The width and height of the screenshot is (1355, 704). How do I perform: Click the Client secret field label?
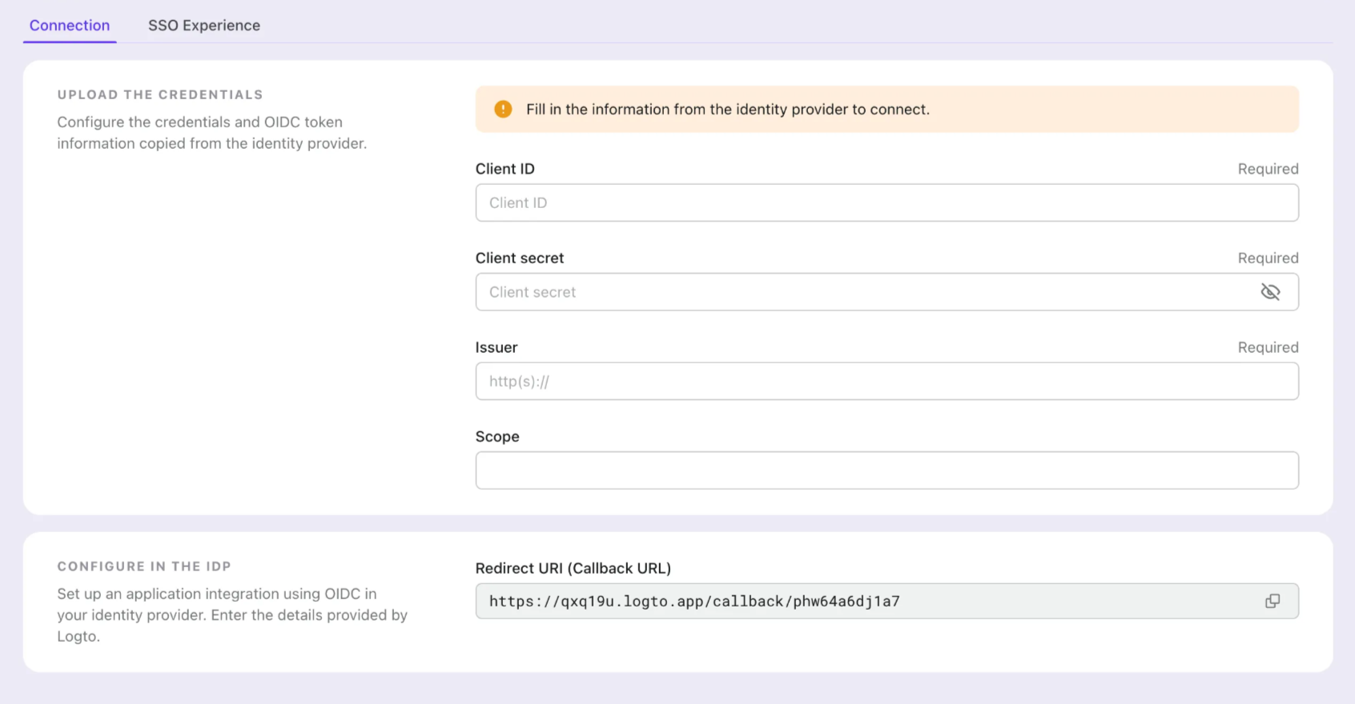coord(519,258)
